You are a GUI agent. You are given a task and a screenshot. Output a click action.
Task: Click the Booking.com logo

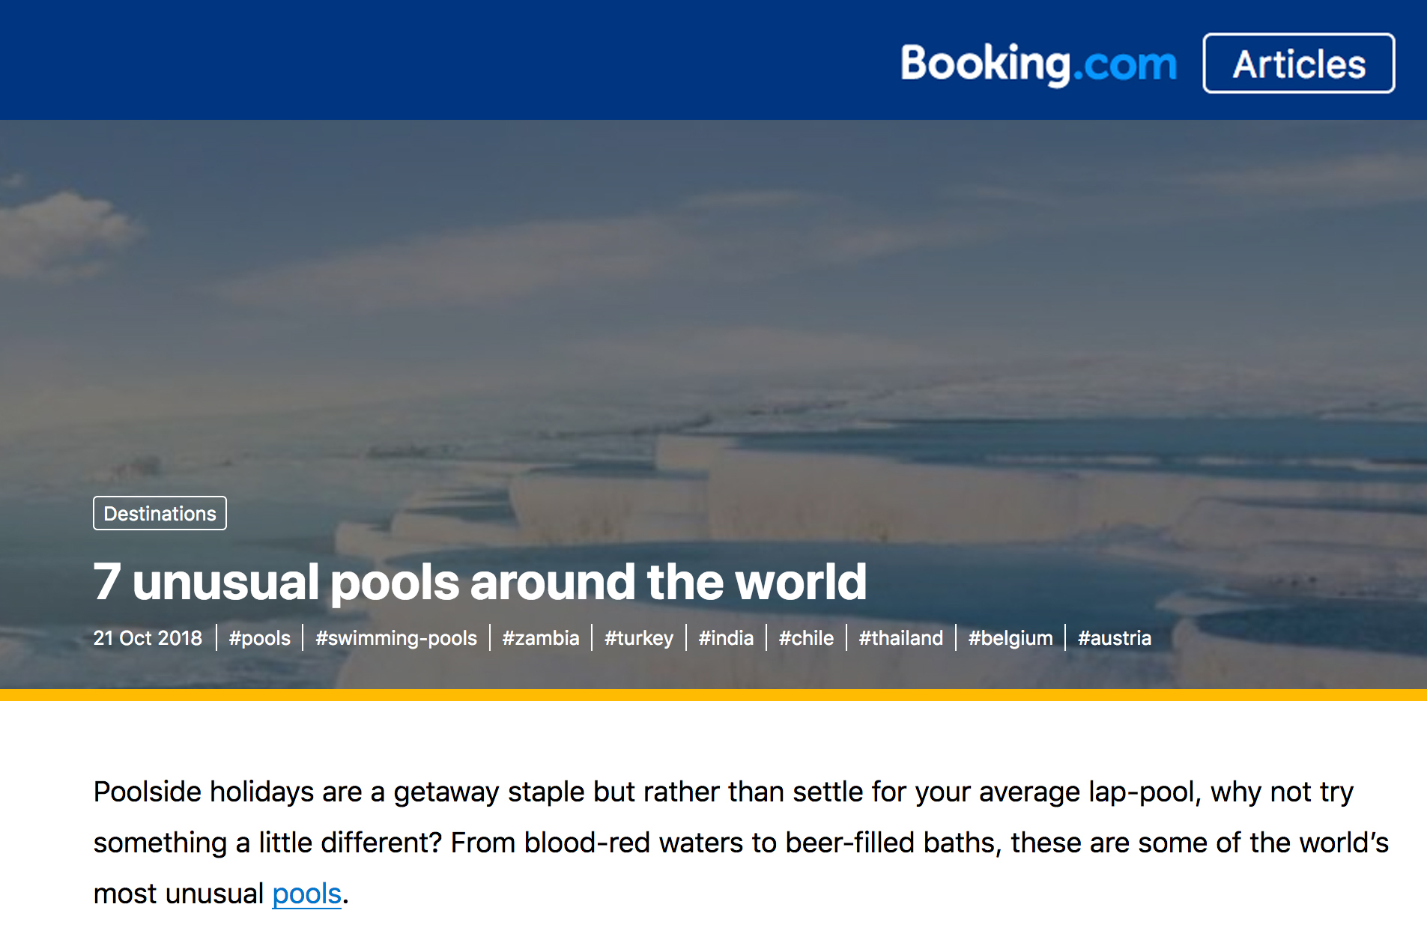coord(1038,64)
